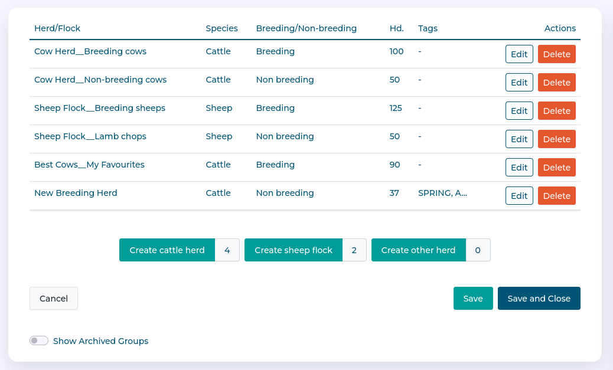Click the cattle herd count badge showing 4
613x370 pixels.
pos(227,250)
